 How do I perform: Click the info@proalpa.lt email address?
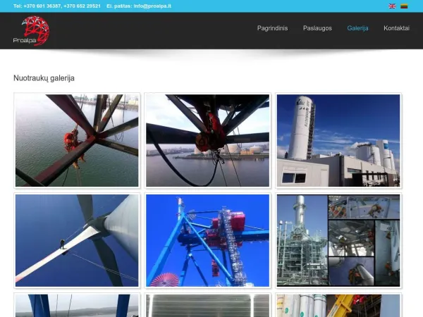(152, 6)
